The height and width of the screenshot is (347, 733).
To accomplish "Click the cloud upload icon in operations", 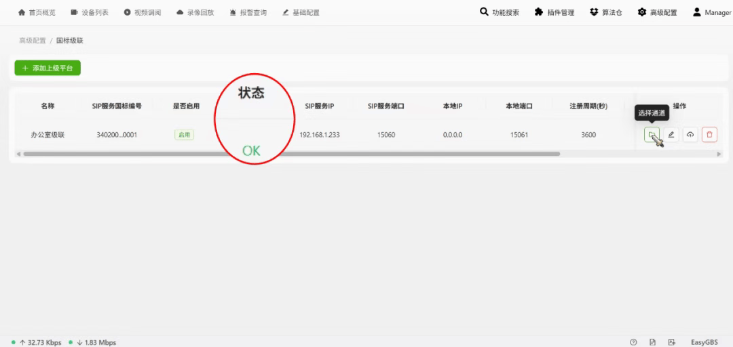I will point(690,135).
